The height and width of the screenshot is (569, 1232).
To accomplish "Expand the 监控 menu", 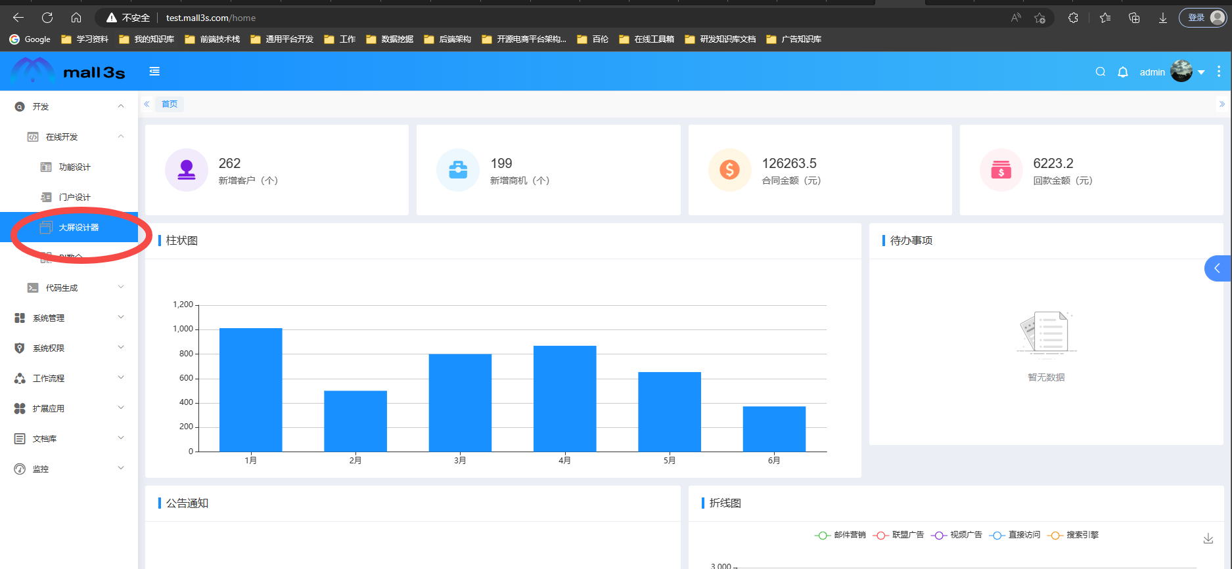I will [69, 469].
